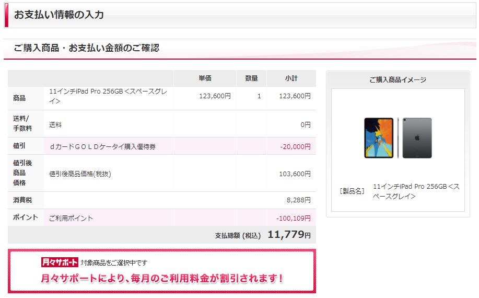
Task: Click the 単価 column header
Action: click(x=205, y=78)
